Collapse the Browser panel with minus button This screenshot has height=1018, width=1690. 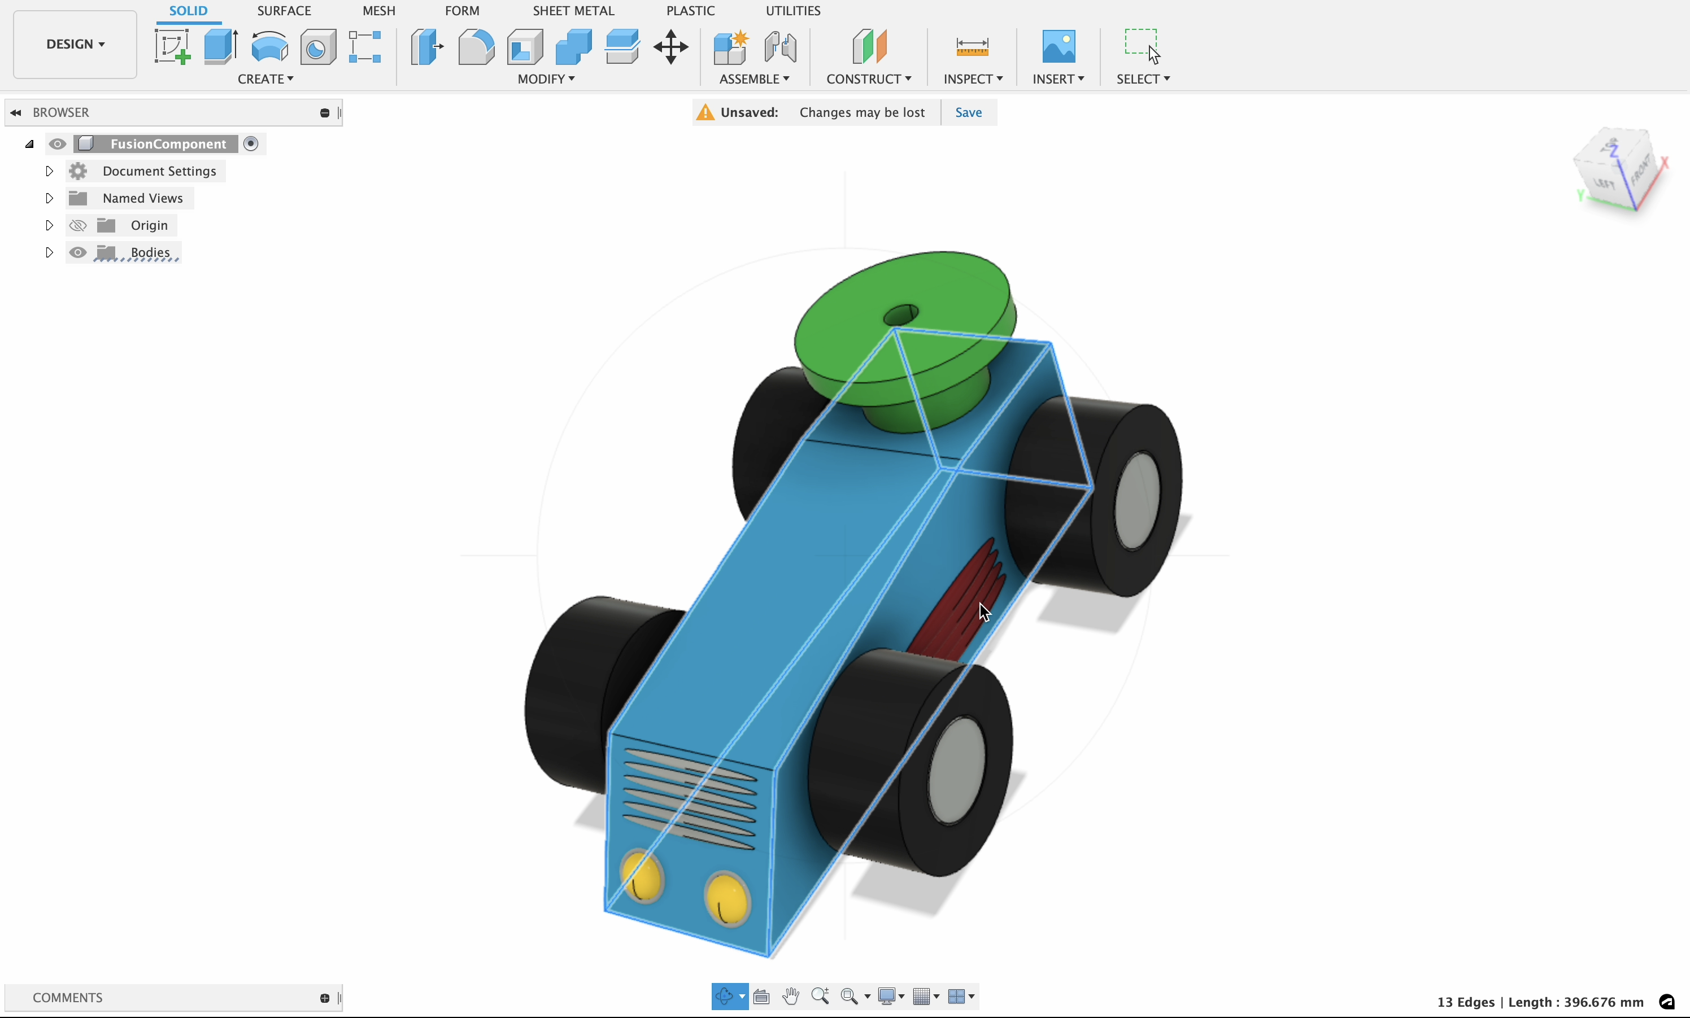click(x=324, y=112)
